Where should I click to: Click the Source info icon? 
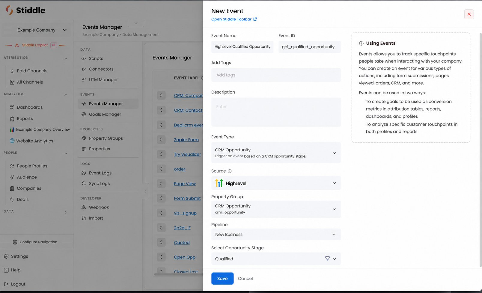[230, 171]
